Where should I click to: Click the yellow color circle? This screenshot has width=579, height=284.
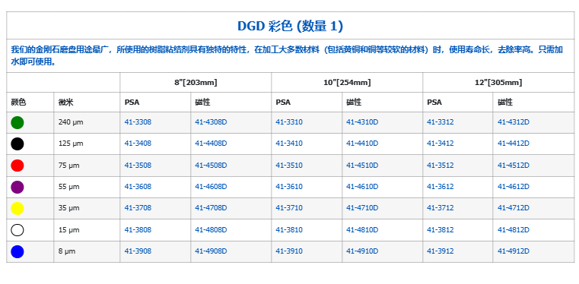click(x=17, y=209)
